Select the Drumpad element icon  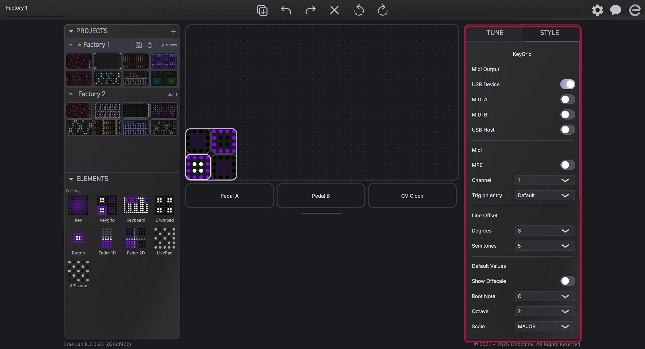pos(165,205)
